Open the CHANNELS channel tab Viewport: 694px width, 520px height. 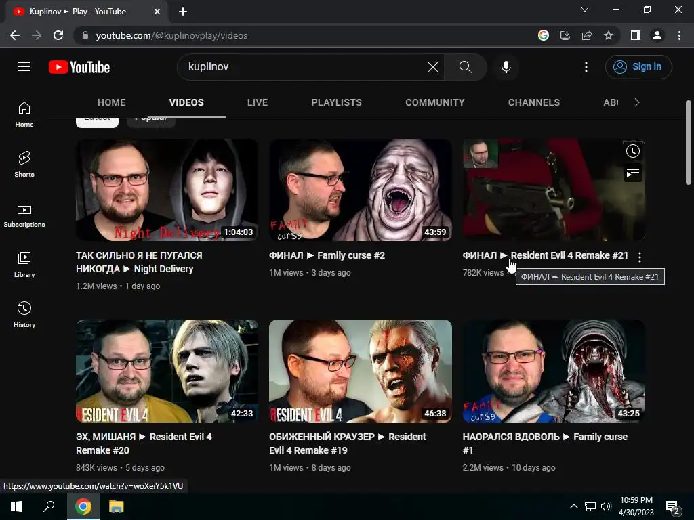[x=534, y=102]
